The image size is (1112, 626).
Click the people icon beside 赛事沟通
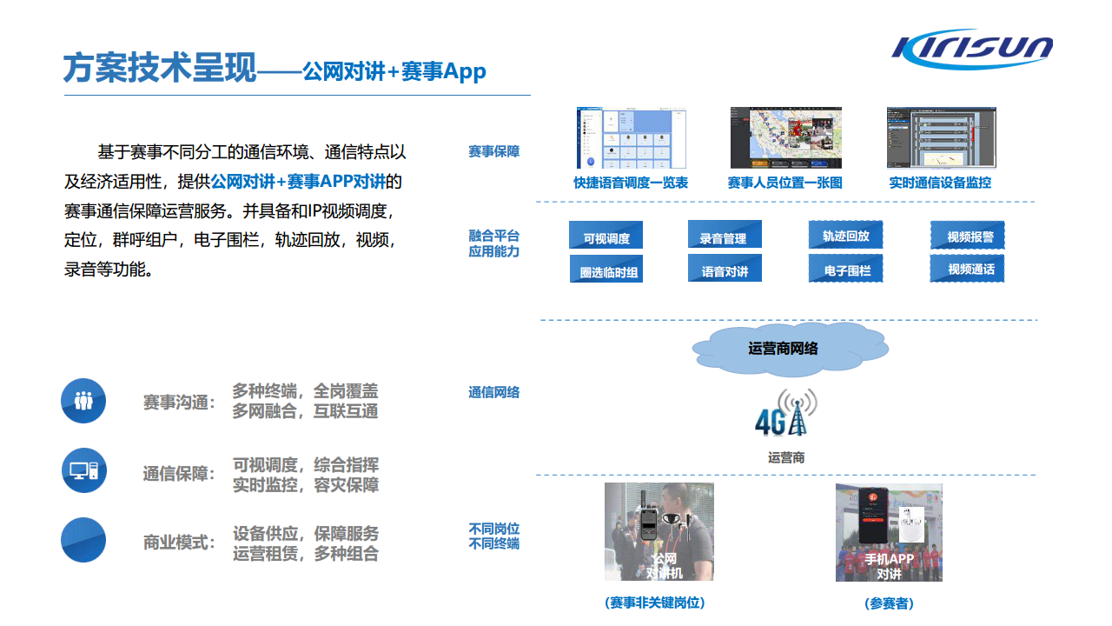point(83,401)
